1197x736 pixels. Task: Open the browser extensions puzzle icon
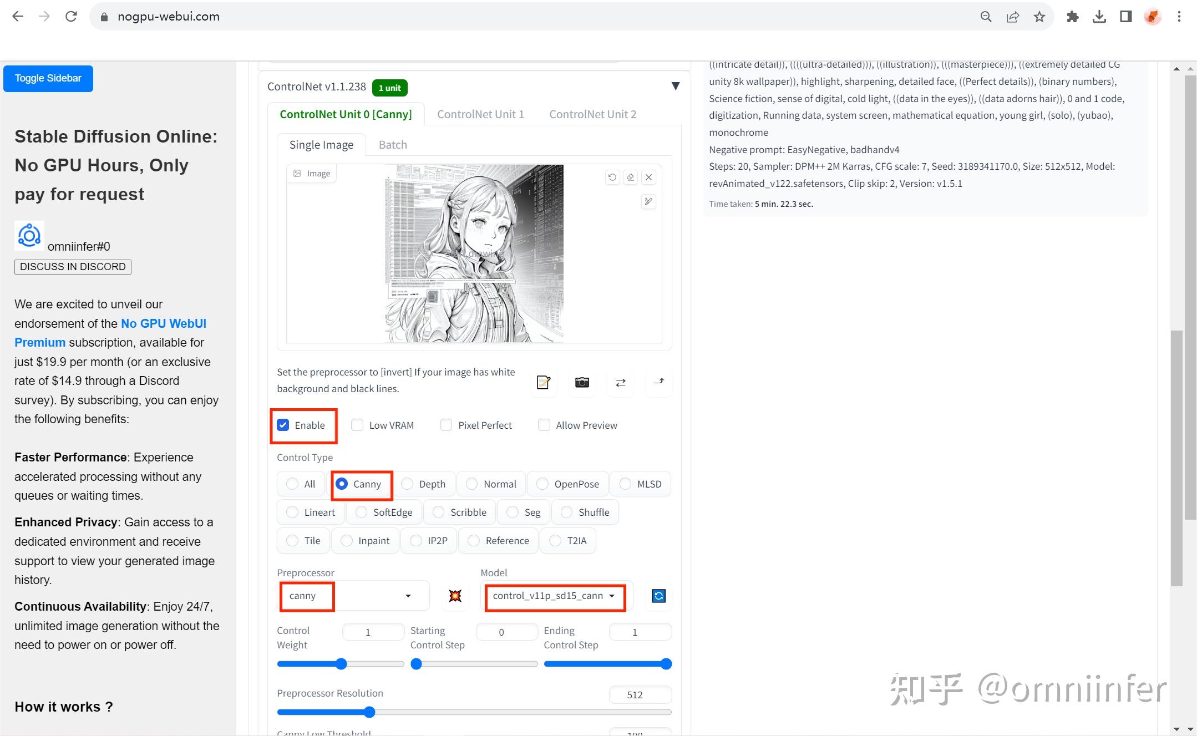[1072, 17]
